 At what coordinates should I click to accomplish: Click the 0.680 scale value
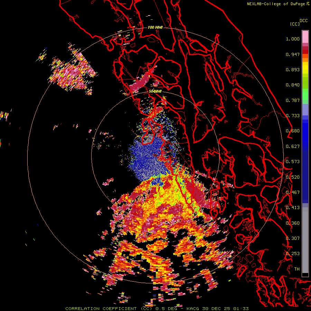(x=293, y=131)
